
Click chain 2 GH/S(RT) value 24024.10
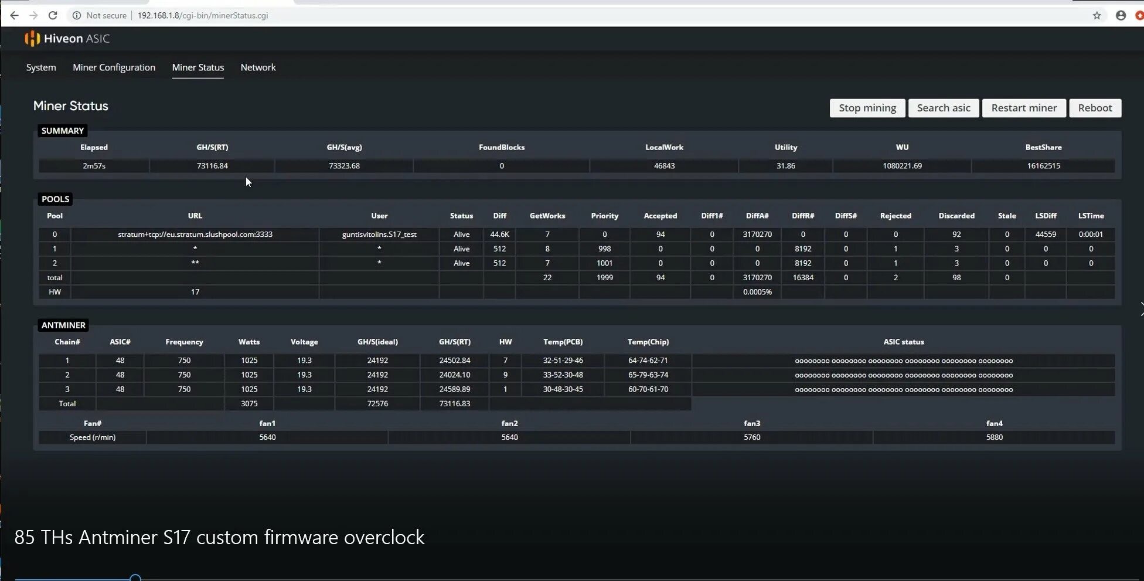(455, 375)
